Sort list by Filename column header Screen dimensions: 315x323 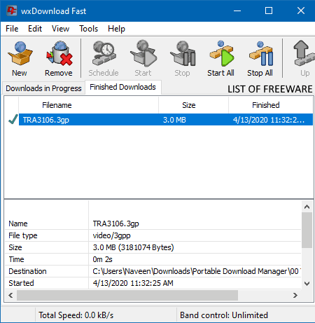click(x=89, y=105)
